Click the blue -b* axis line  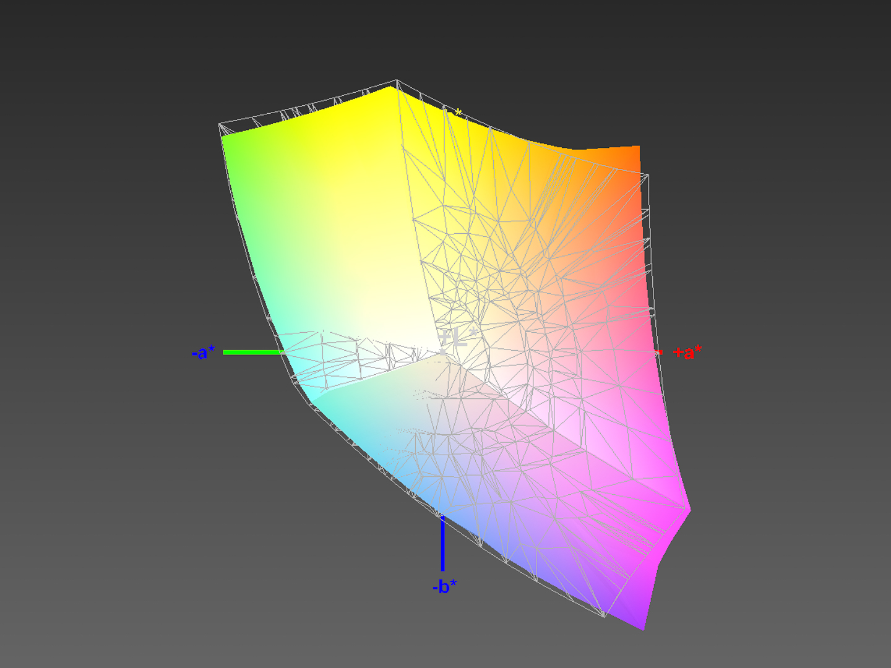pyautogui.click(x=442, y=544)
